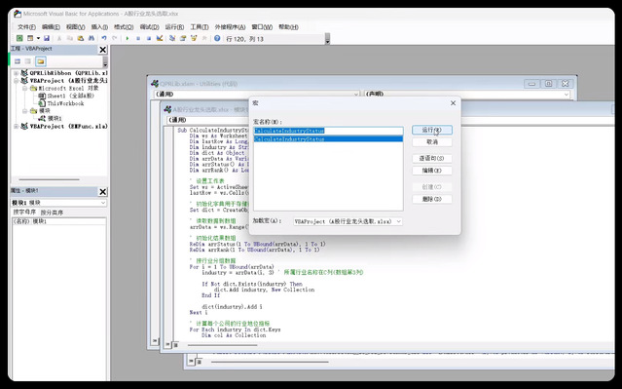The image size is (622, 389).
Task: Collapse the Microsoft Excel 对象 folder
Action: (x=24, y=88)
